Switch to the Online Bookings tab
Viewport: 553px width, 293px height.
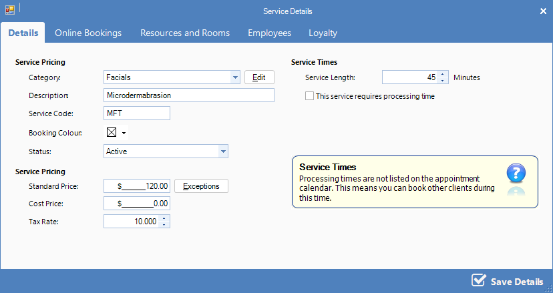(x=88, y=33)
